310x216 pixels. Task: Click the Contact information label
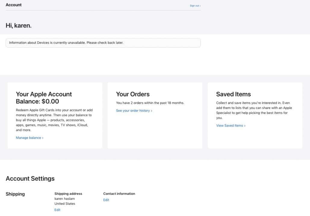click(119, 194)
